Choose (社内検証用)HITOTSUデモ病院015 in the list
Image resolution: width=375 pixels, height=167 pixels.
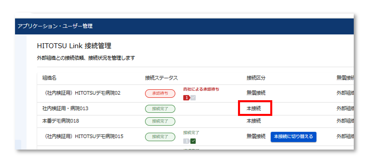pos(83,137)
